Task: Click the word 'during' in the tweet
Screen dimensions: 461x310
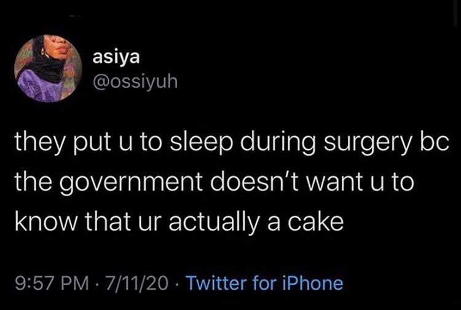Action: [x=278, y=143]
